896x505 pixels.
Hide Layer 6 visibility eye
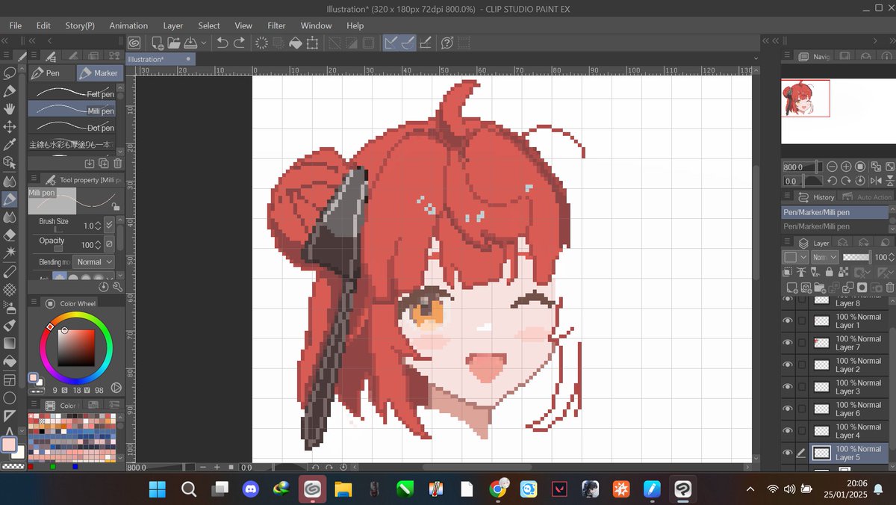pos(788,409)
